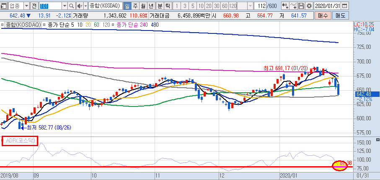
Task: Choose the 60 interval button
Action: pyautogui.click(x=225, y=5)
